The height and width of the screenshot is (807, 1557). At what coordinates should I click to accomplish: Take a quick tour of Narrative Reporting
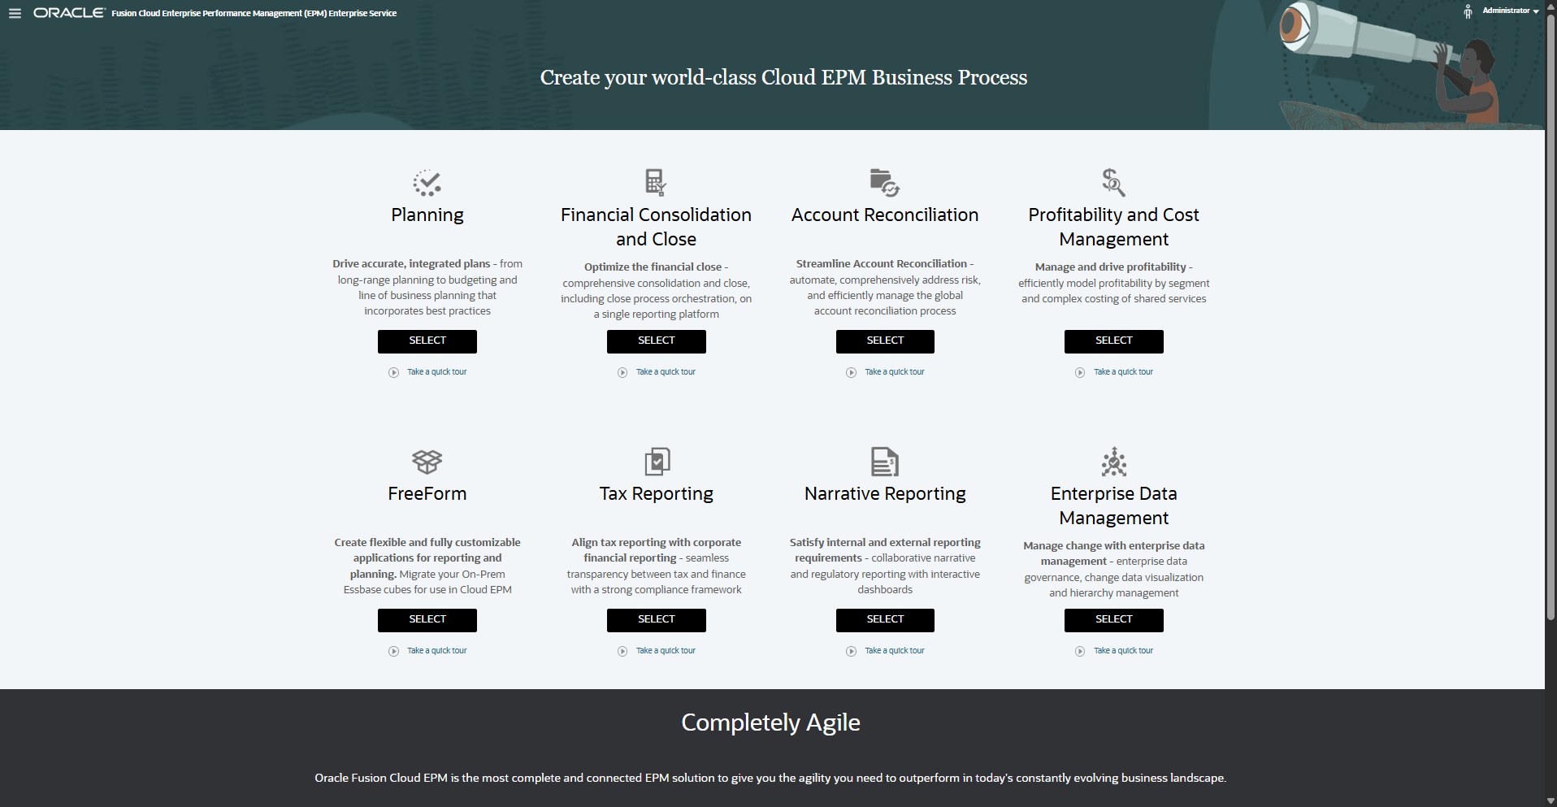click(x=895, y=651)
